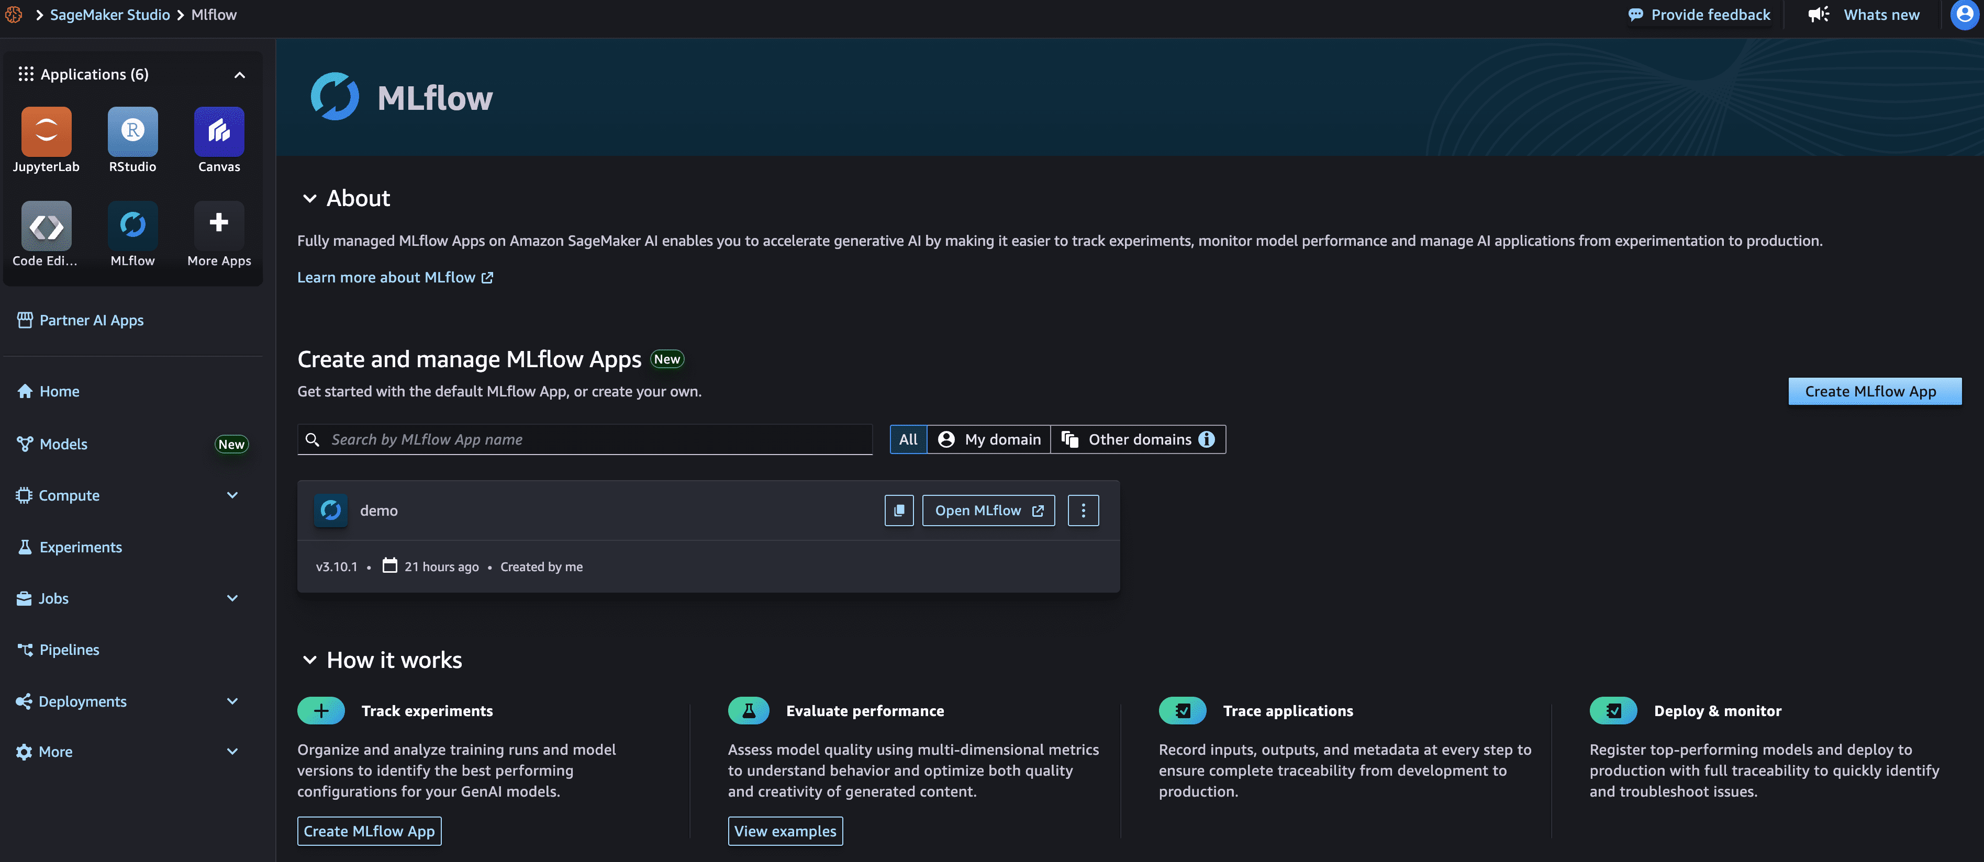Collapse the About section
The image size is (1984, 862).
pyautogui.click(x=309, y=199)
